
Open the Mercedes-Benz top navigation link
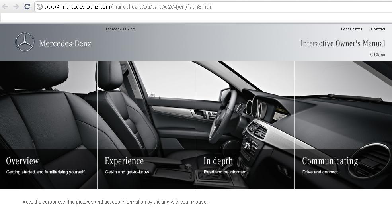point(120,29)
